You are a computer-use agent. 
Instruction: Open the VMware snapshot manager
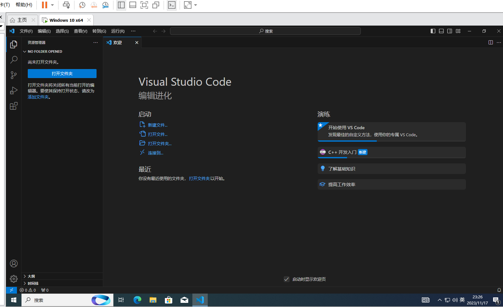[105, 5]
